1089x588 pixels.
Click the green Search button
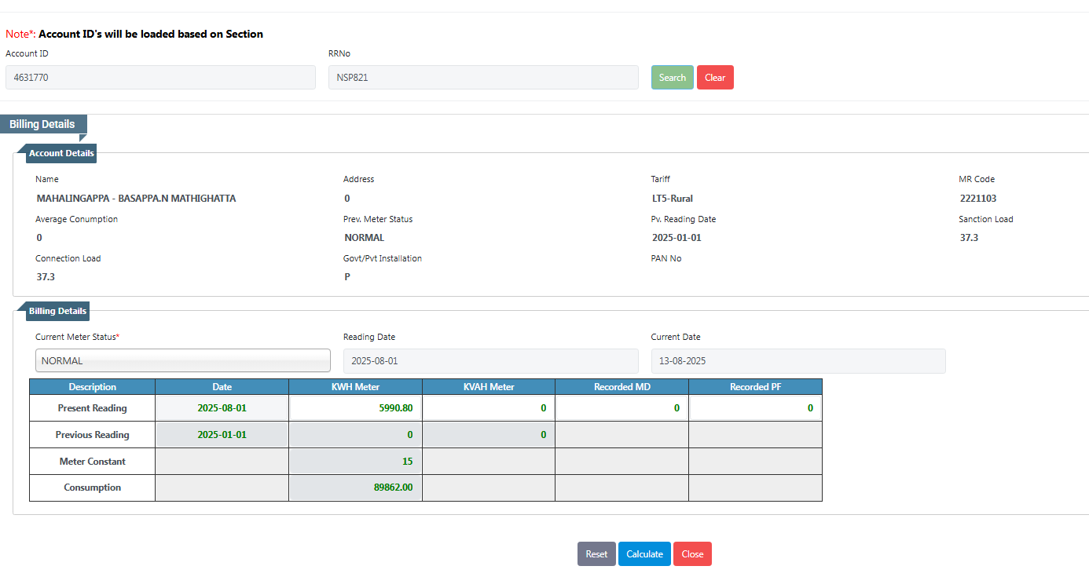click(672, 78)
